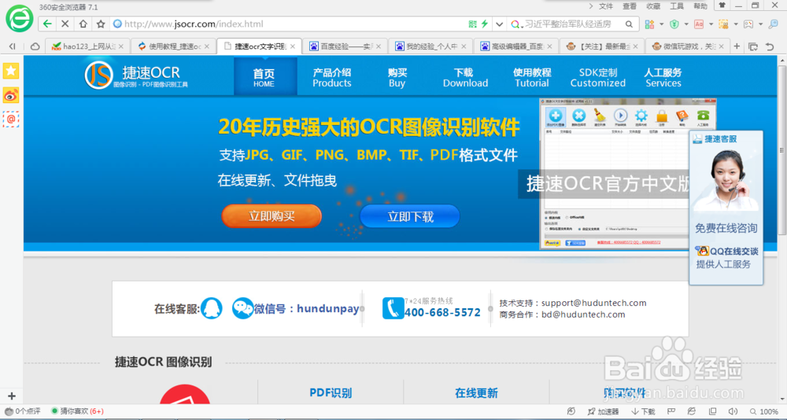Click the blue magnifier find icon in toolbar
The image size is (787, 420).
click(x=774, y=24)
